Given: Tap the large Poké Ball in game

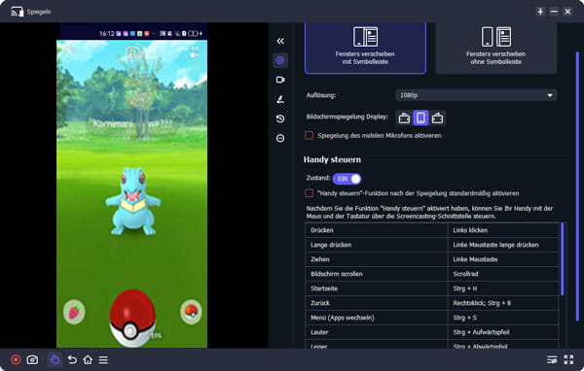Looking at the screenshot, I should point(131,319).
